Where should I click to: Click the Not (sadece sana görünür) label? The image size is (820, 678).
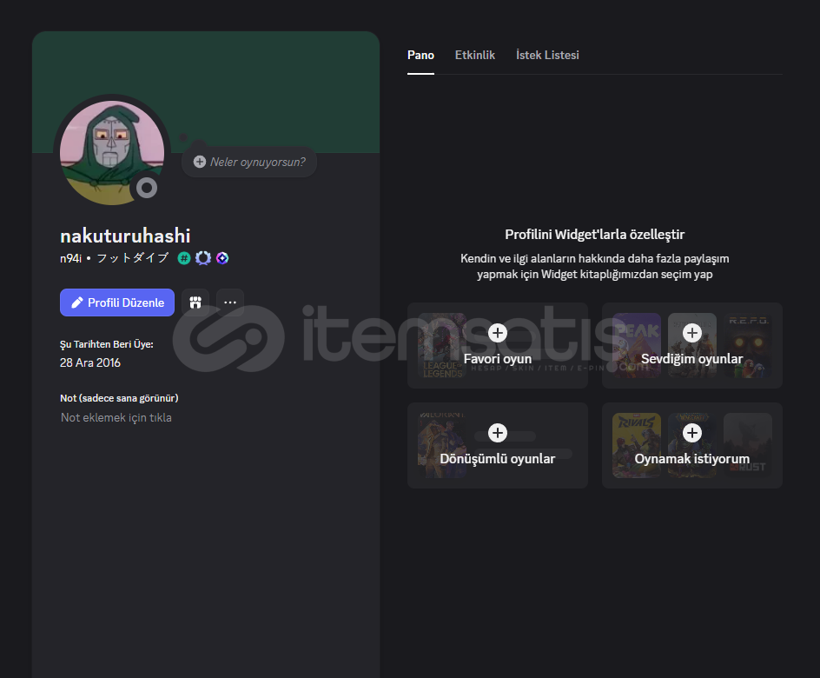click(x=119, y=398)
